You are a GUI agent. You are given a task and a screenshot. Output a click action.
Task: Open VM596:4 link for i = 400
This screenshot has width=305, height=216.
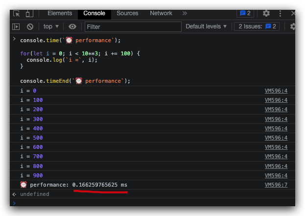point(276,128)
